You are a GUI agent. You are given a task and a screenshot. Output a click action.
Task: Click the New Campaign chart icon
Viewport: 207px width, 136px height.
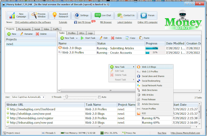tap(12, 15)
